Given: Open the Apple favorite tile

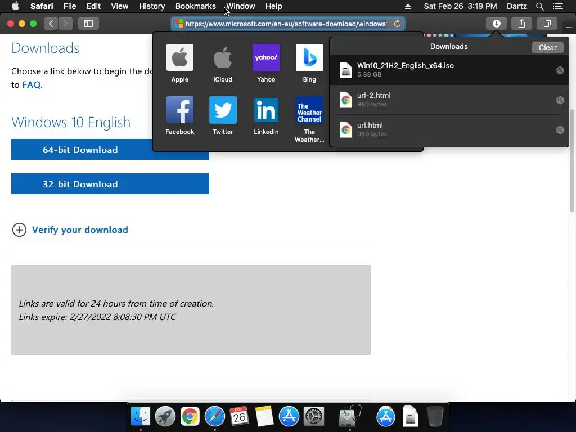Looking at the screenshot, I should 179,64.
